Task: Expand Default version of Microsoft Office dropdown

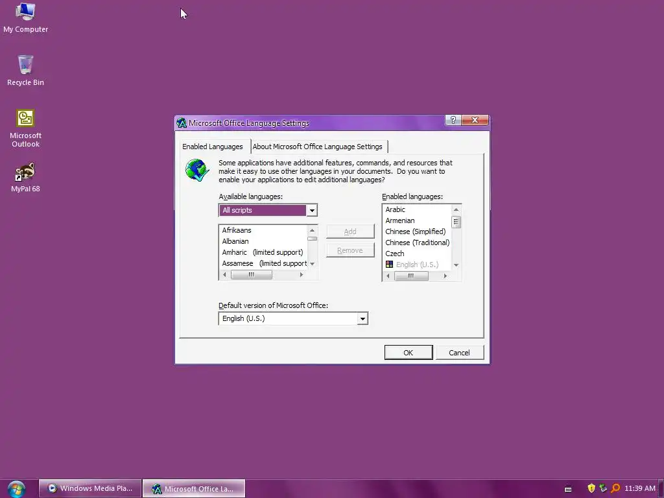Action: coord(362,318)
